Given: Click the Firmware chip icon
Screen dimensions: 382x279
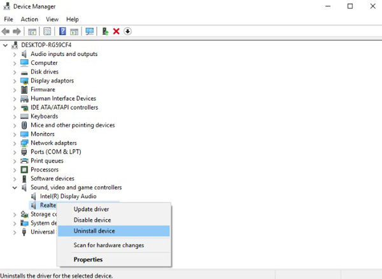Looking at the screenshot, I should pos(24,89).
